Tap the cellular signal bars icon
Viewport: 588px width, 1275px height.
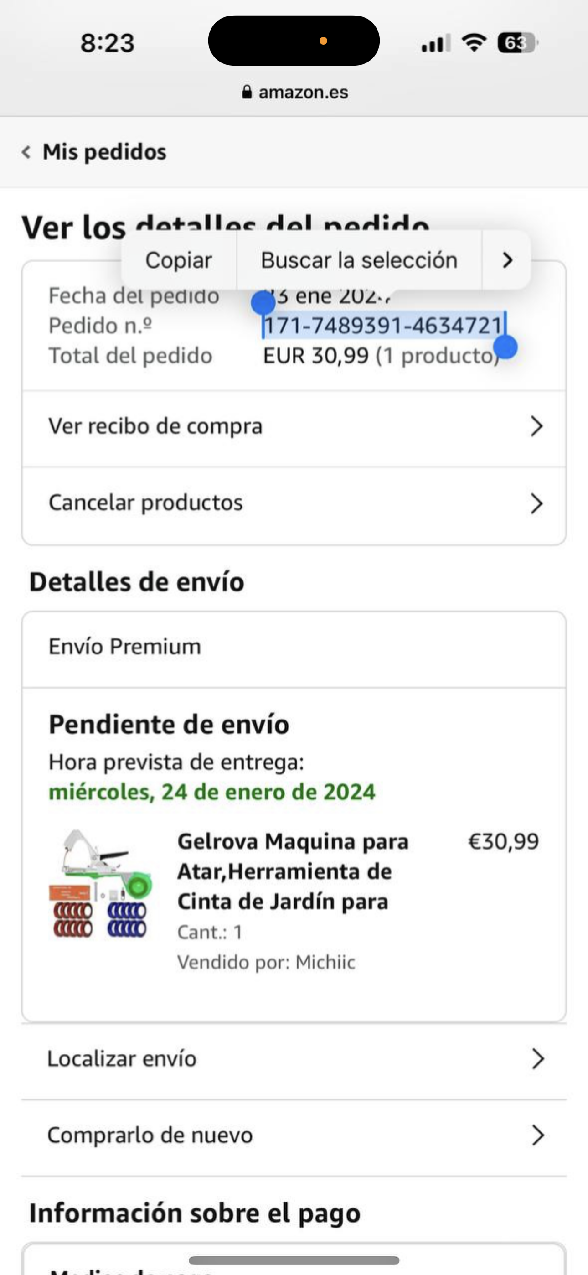coord(436,43)
